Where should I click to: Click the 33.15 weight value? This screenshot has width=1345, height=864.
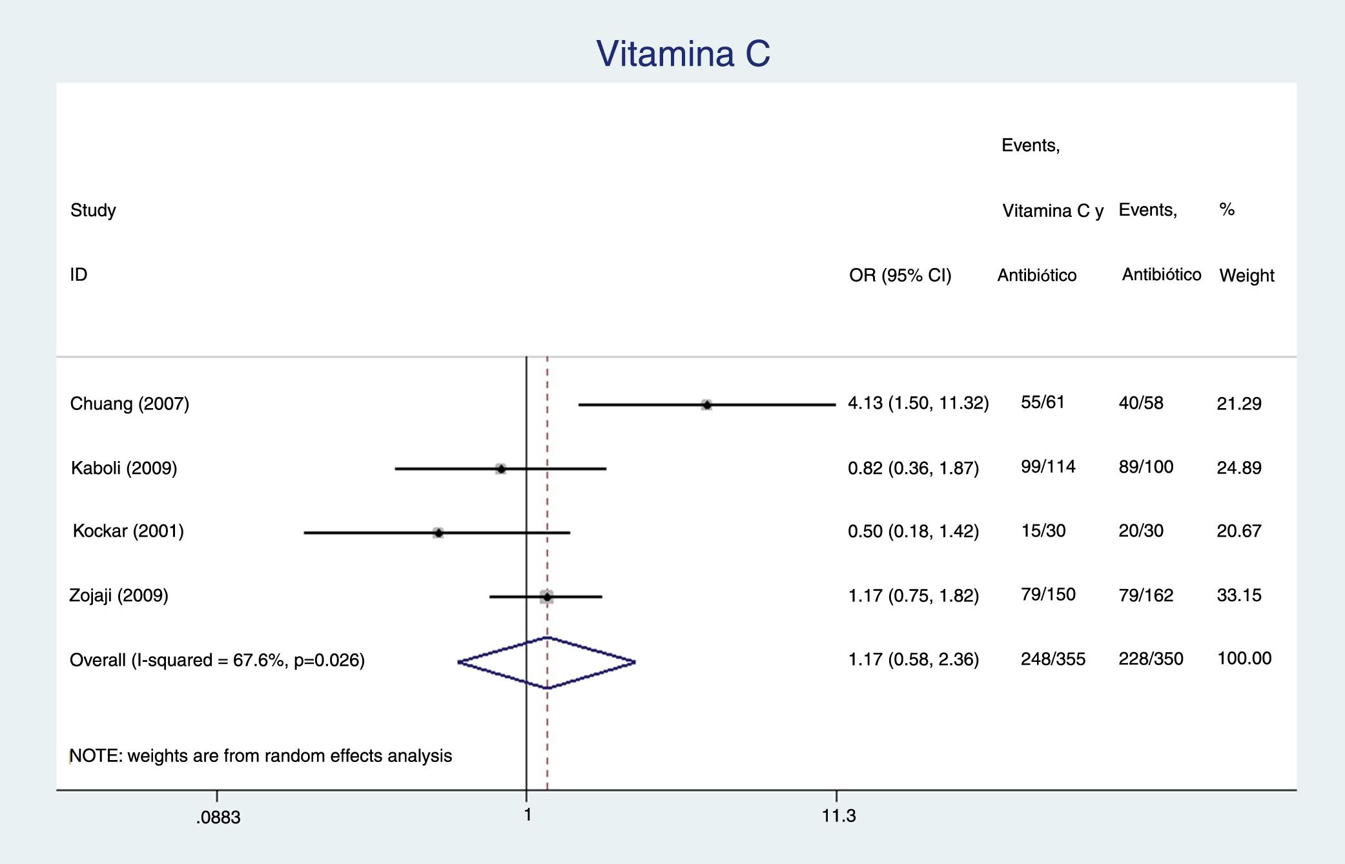1238,595
